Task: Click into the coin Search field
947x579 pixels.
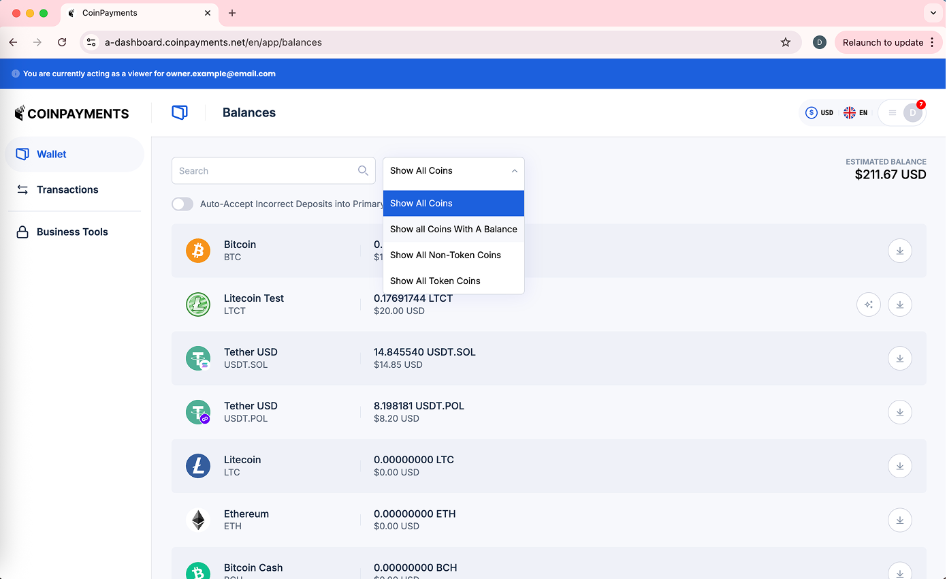Action: click(266, 171)
